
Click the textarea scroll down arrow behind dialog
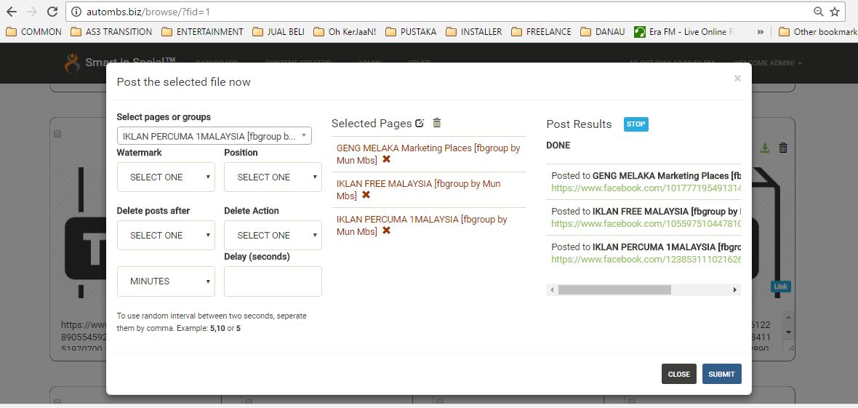(x=788, y=332)
